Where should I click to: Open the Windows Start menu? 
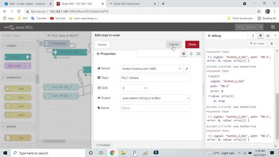point(5,153)
